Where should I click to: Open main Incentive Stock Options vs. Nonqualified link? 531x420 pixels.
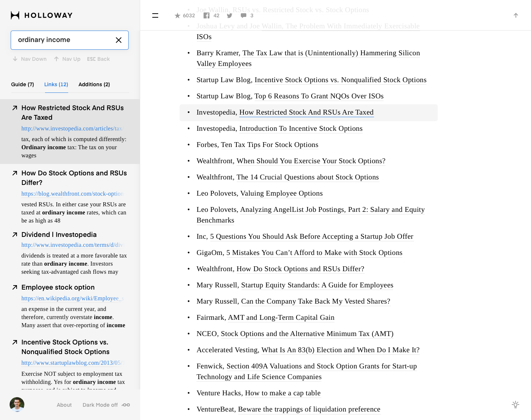point(340,80)
